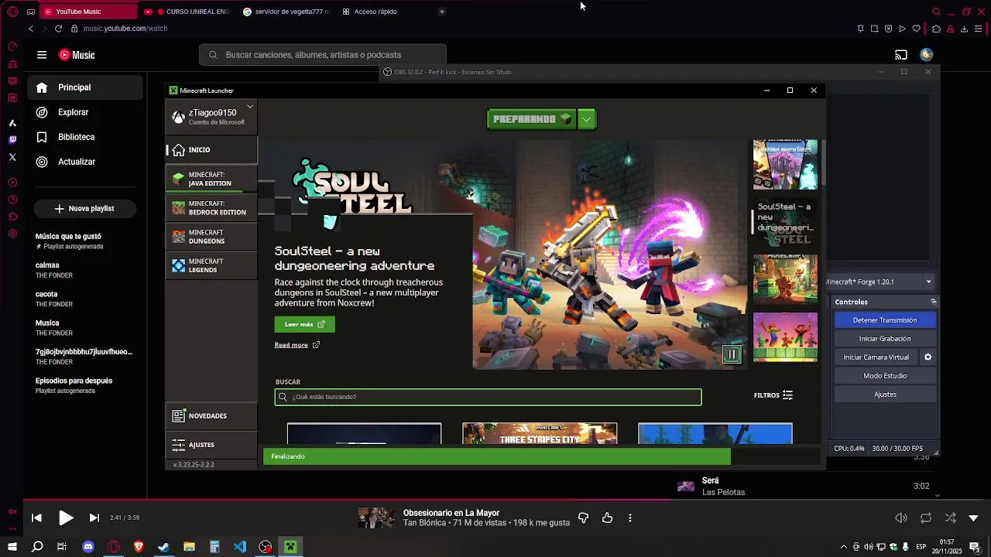This screenshot has width=991, height=557.
Task: Click cast-to-device icon in YouTube Music
Action: tap(901, 55)
